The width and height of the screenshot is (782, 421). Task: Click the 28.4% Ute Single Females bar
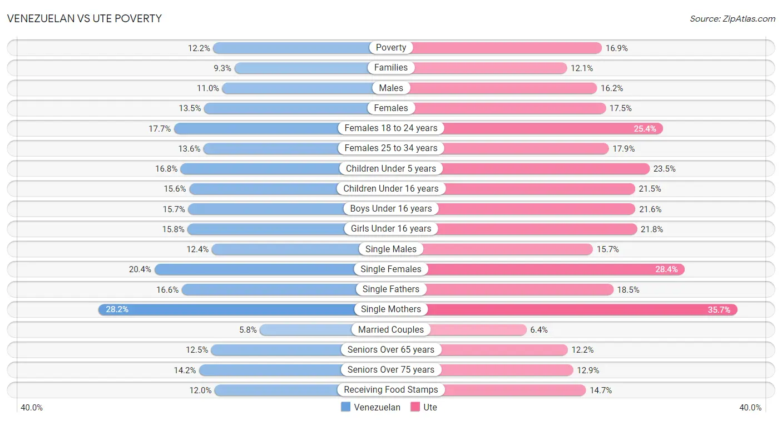(538, 269)
